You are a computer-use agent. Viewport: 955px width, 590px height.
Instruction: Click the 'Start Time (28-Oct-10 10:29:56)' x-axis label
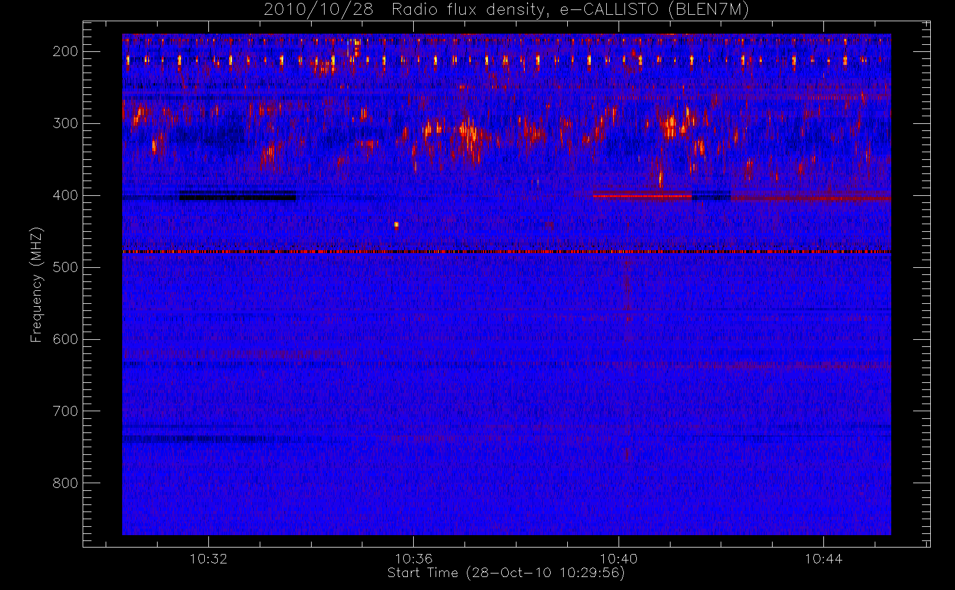click(506, 572)
